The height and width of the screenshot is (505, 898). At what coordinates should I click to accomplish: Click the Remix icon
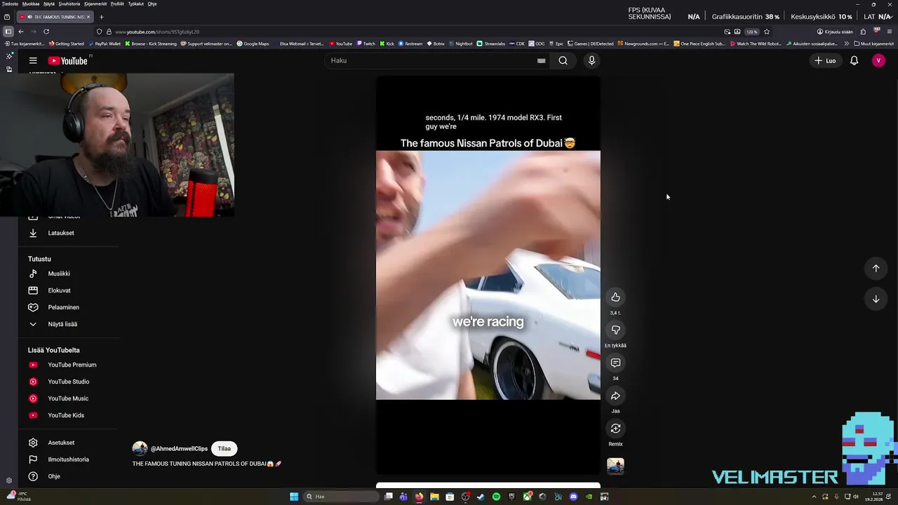(x=615, y=429)
